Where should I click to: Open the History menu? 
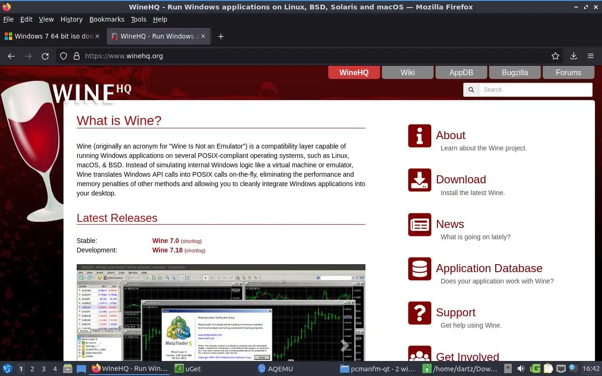point(71,19)
